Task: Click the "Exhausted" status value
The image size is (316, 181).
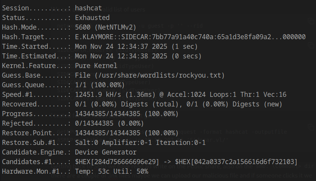Action: coord(92,18)
